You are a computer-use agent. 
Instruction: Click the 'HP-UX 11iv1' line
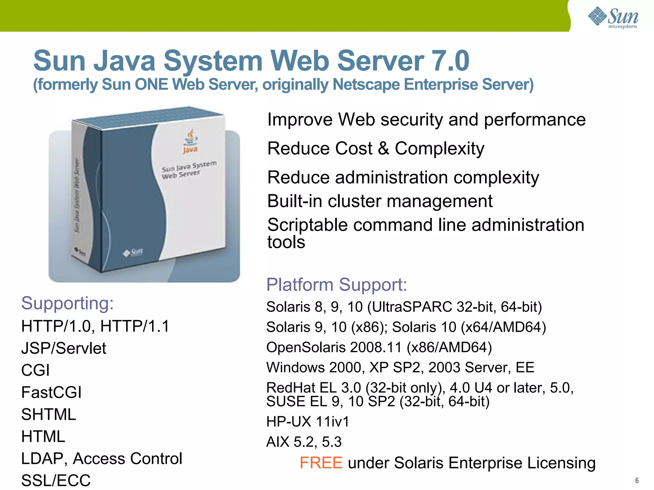click(308, 422)
